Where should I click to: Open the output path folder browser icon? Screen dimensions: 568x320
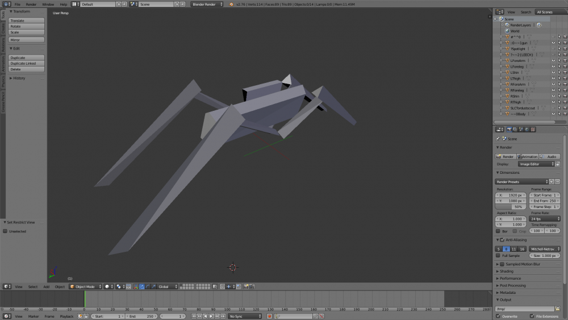[x=557, y=309]
